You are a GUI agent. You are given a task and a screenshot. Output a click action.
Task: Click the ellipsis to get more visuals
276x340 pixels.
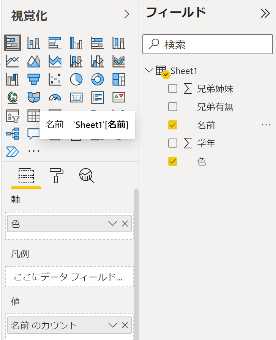[x=34, y=151]
